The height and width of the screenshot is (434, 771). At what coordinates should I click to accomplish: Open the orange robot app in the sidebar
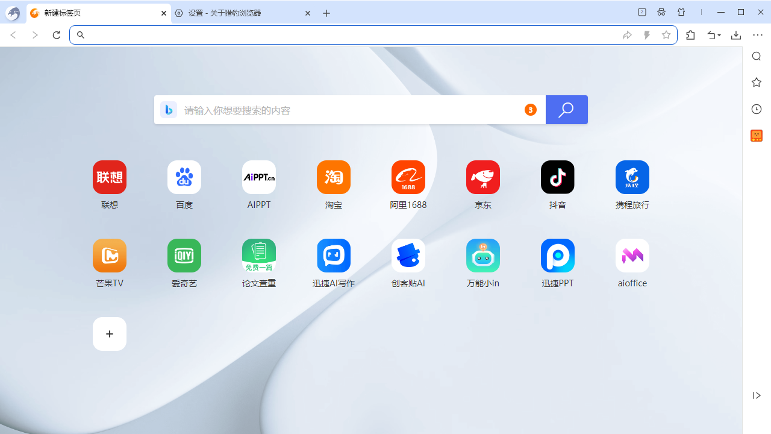point(756,136)
